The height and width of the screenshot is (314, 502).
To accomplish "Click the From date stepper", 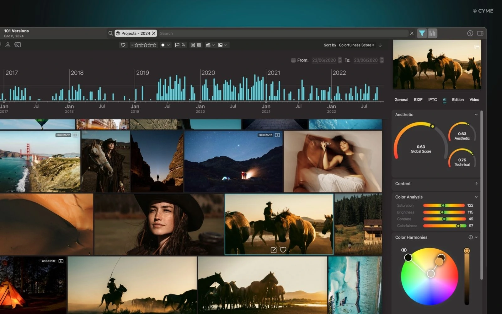I will click(x=340, y=60).
